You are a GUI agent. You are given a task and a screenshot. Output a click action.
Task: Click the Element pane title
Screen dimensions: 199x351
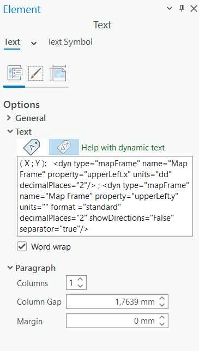22,9
